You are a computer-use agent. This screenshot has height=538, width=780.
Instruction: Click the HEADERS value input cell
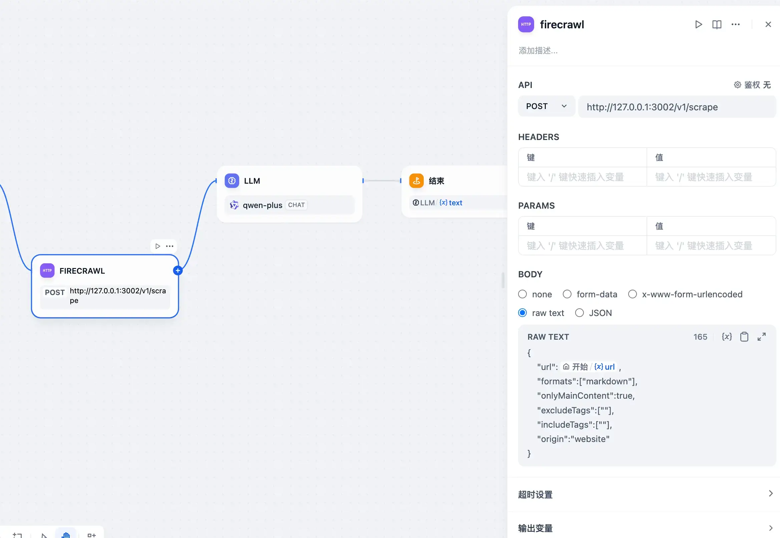click(711, 177)
